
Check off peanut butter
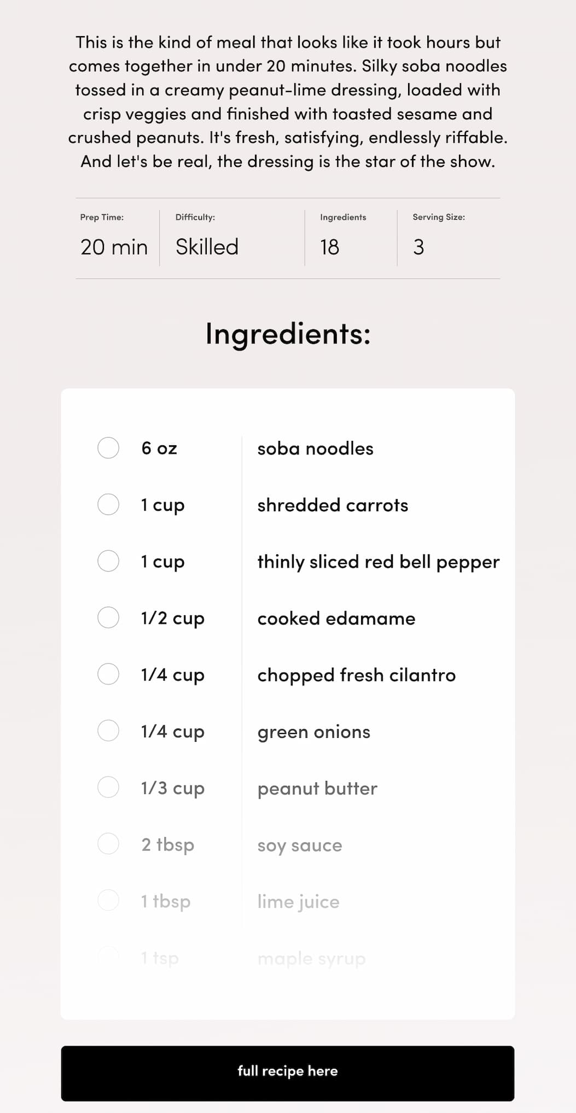(108, 788)
